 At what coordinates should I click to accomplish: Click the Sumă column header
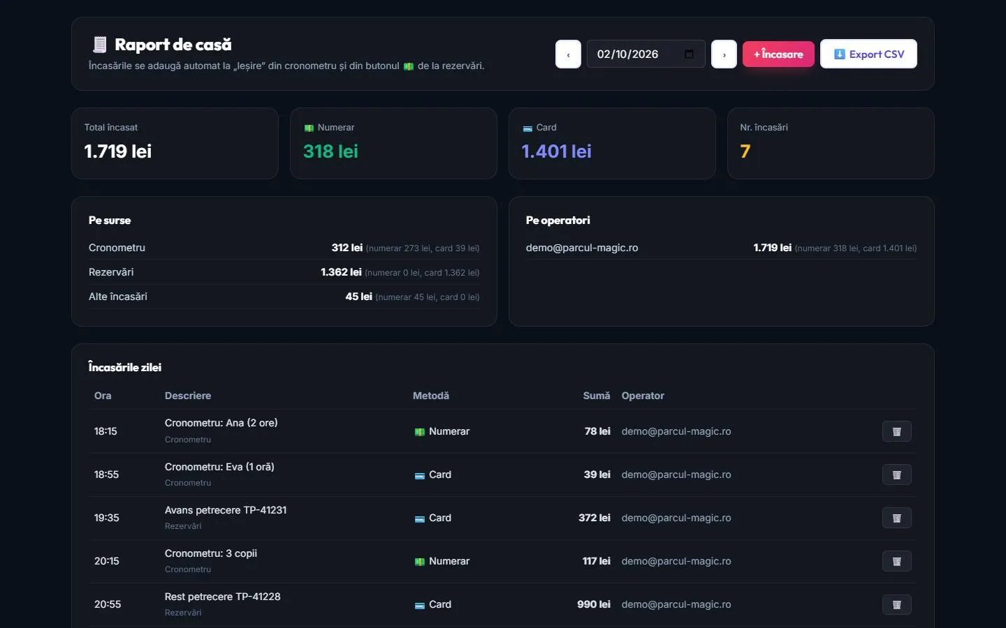tap(597, 396)
